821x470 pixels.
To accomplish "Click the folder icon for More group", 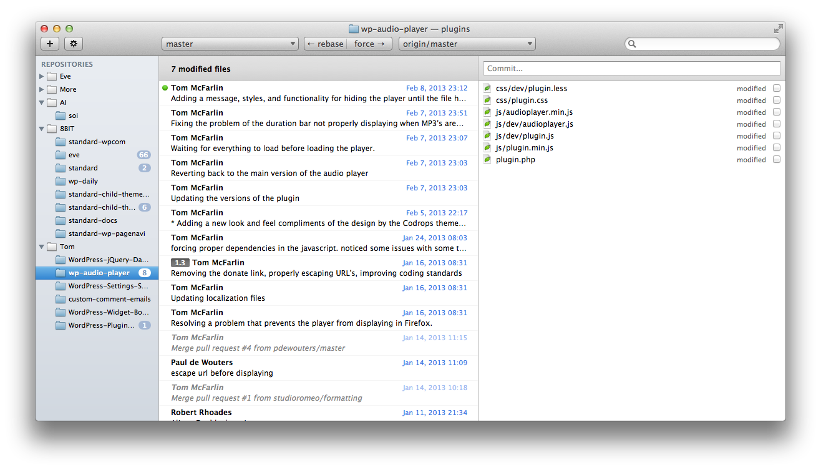I will (x=52, y=89).
